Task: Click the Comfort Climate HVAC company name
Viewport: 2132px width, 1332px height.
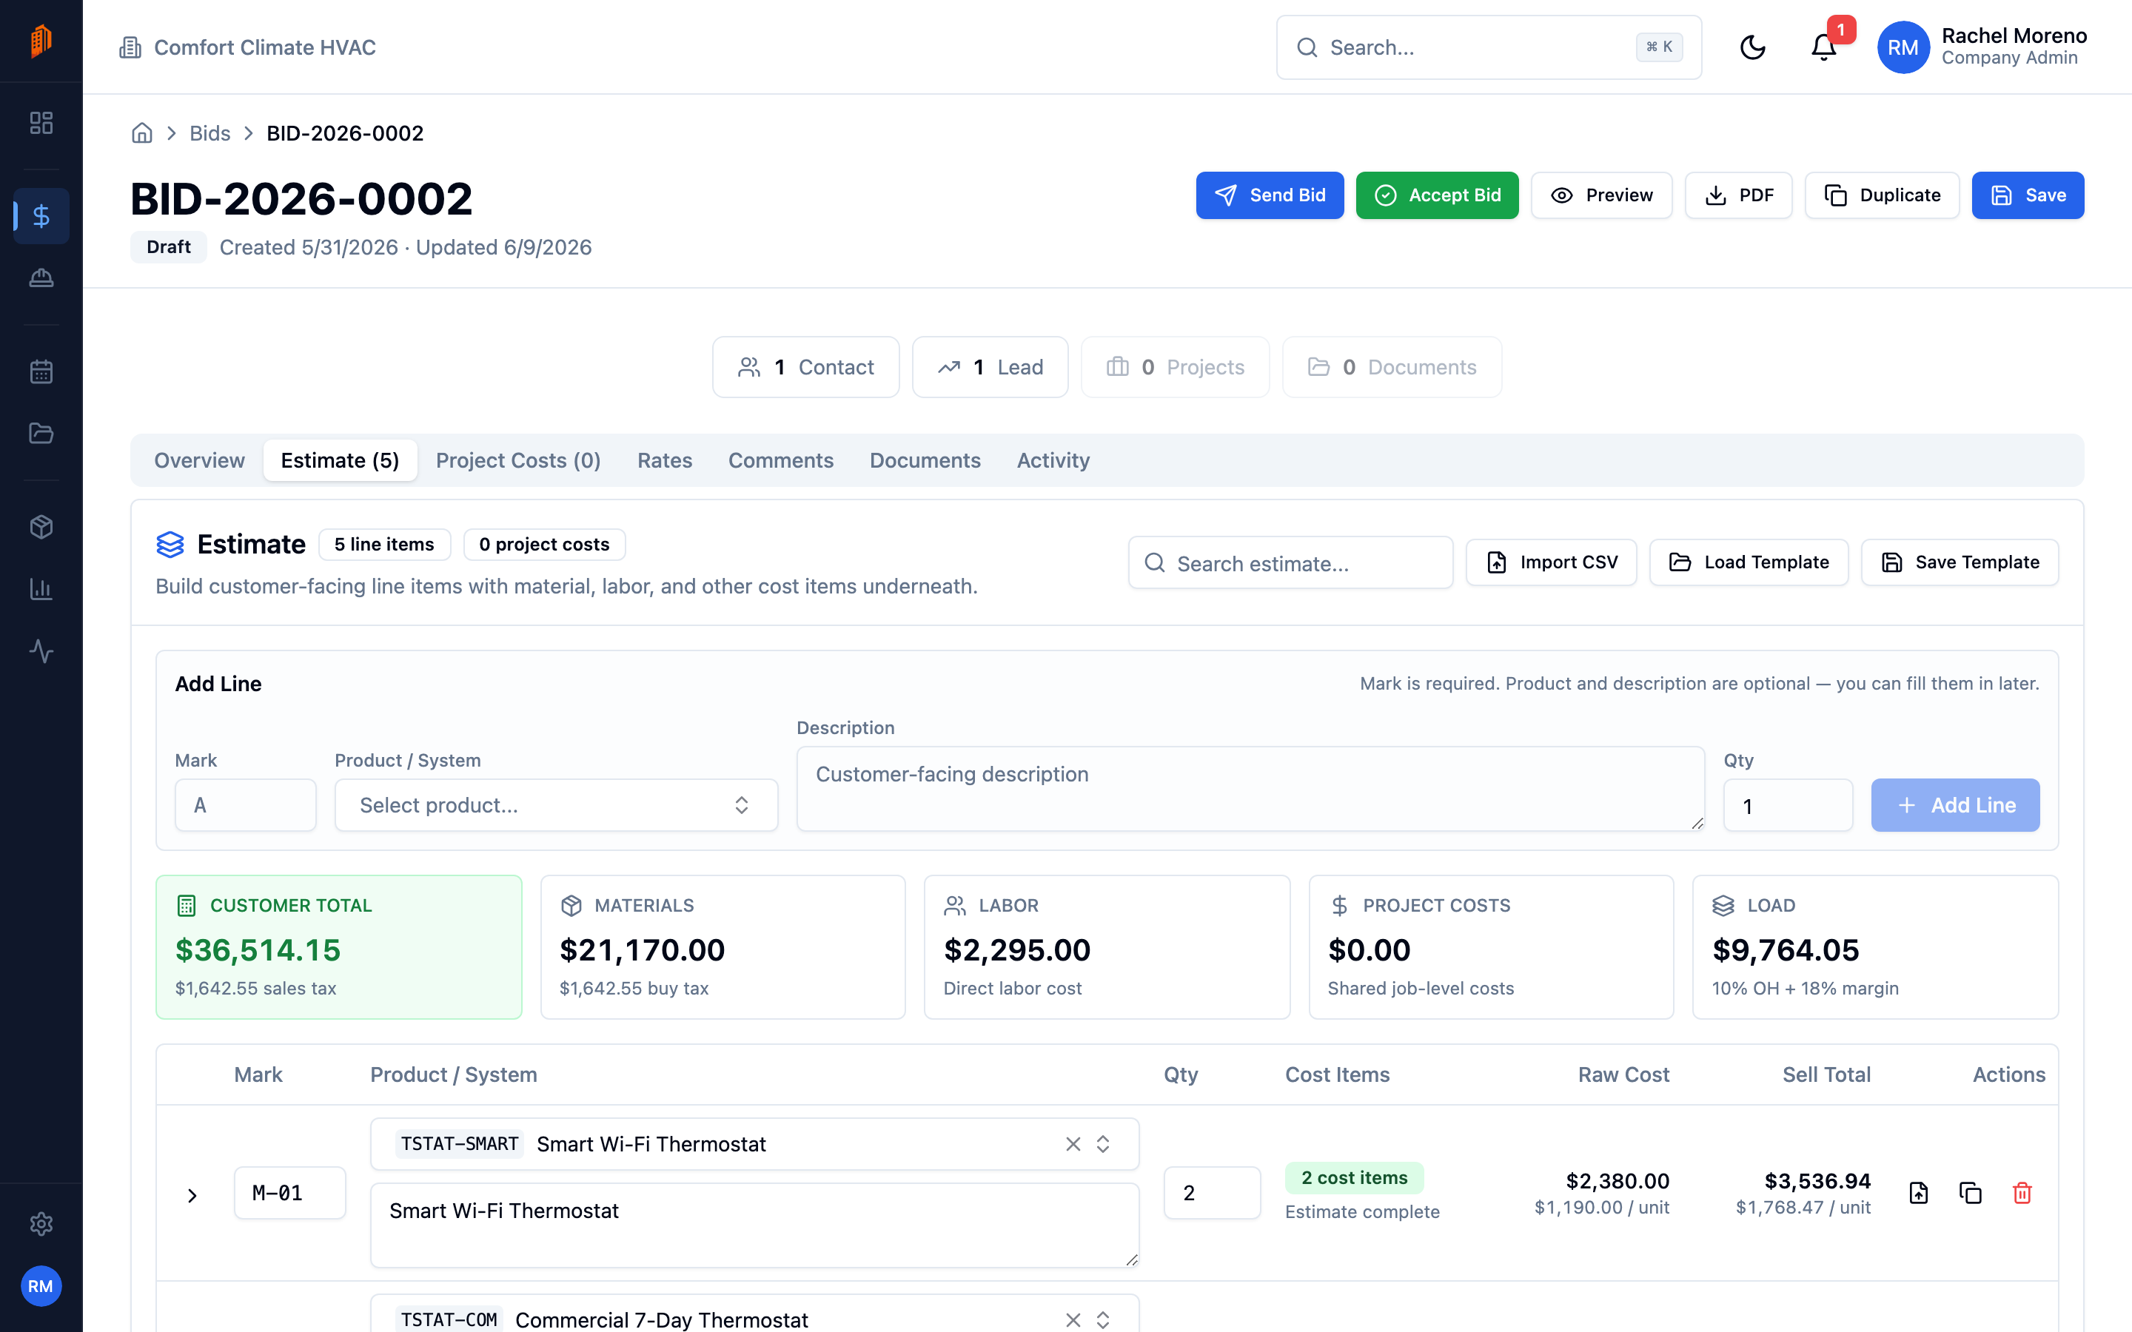Action: pos(265,47)
